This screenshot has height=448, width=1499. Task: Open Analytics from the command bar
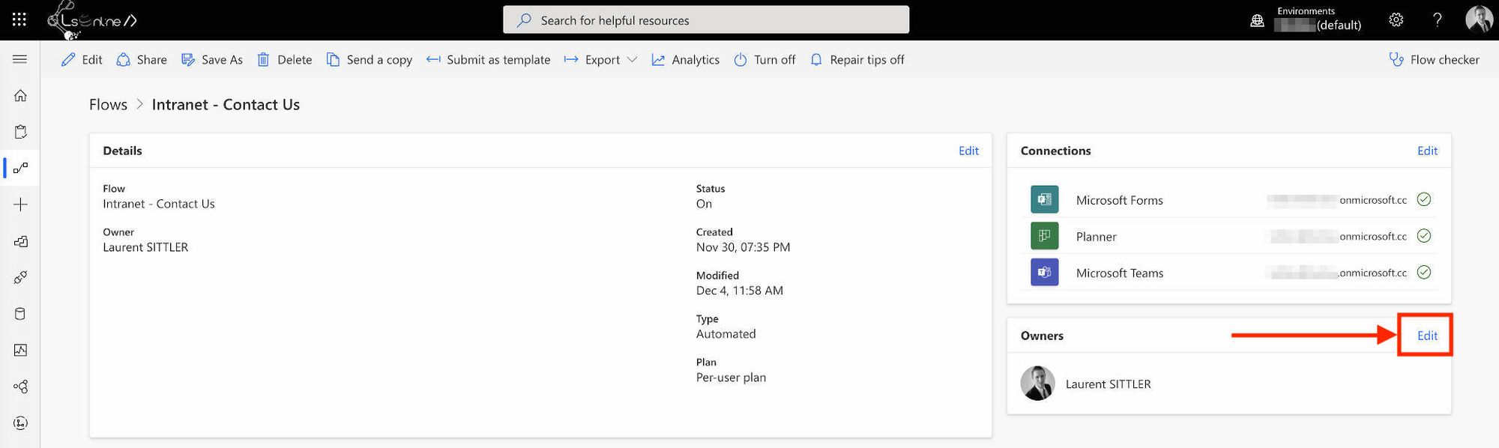point(685,60)
